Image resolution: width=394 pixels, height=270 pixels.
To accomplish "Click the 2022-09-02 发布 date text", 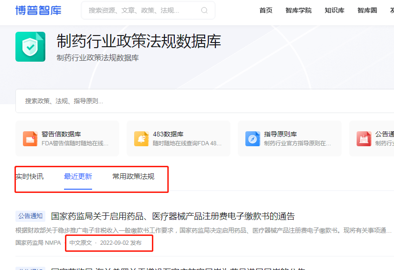I will coord(121,243).
